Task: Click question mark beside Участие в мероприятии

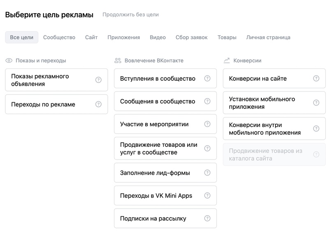Action: pos(207,124)
